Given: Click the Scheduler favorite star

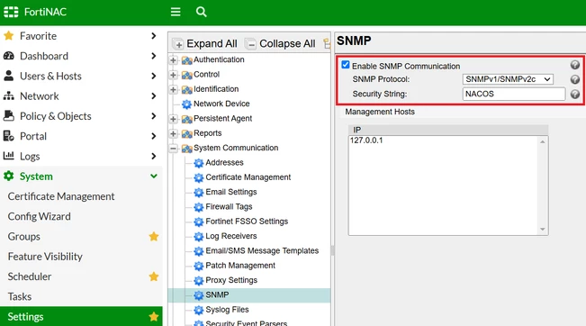Looking at the screenshot, I should (x=154, y=276).
